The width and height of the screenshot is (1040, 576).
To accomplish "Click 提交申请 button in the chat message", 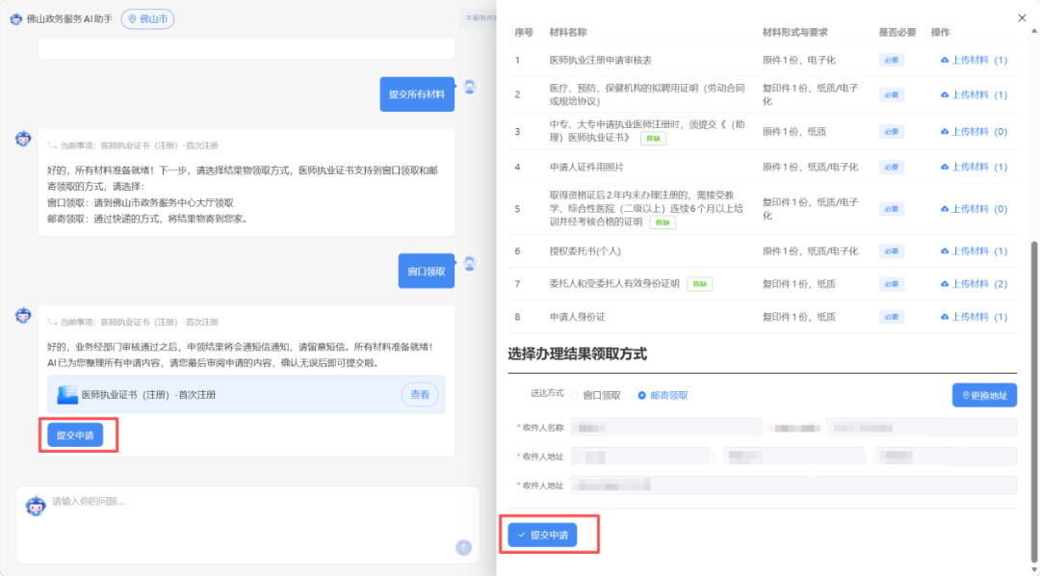I will coord(75,435).
